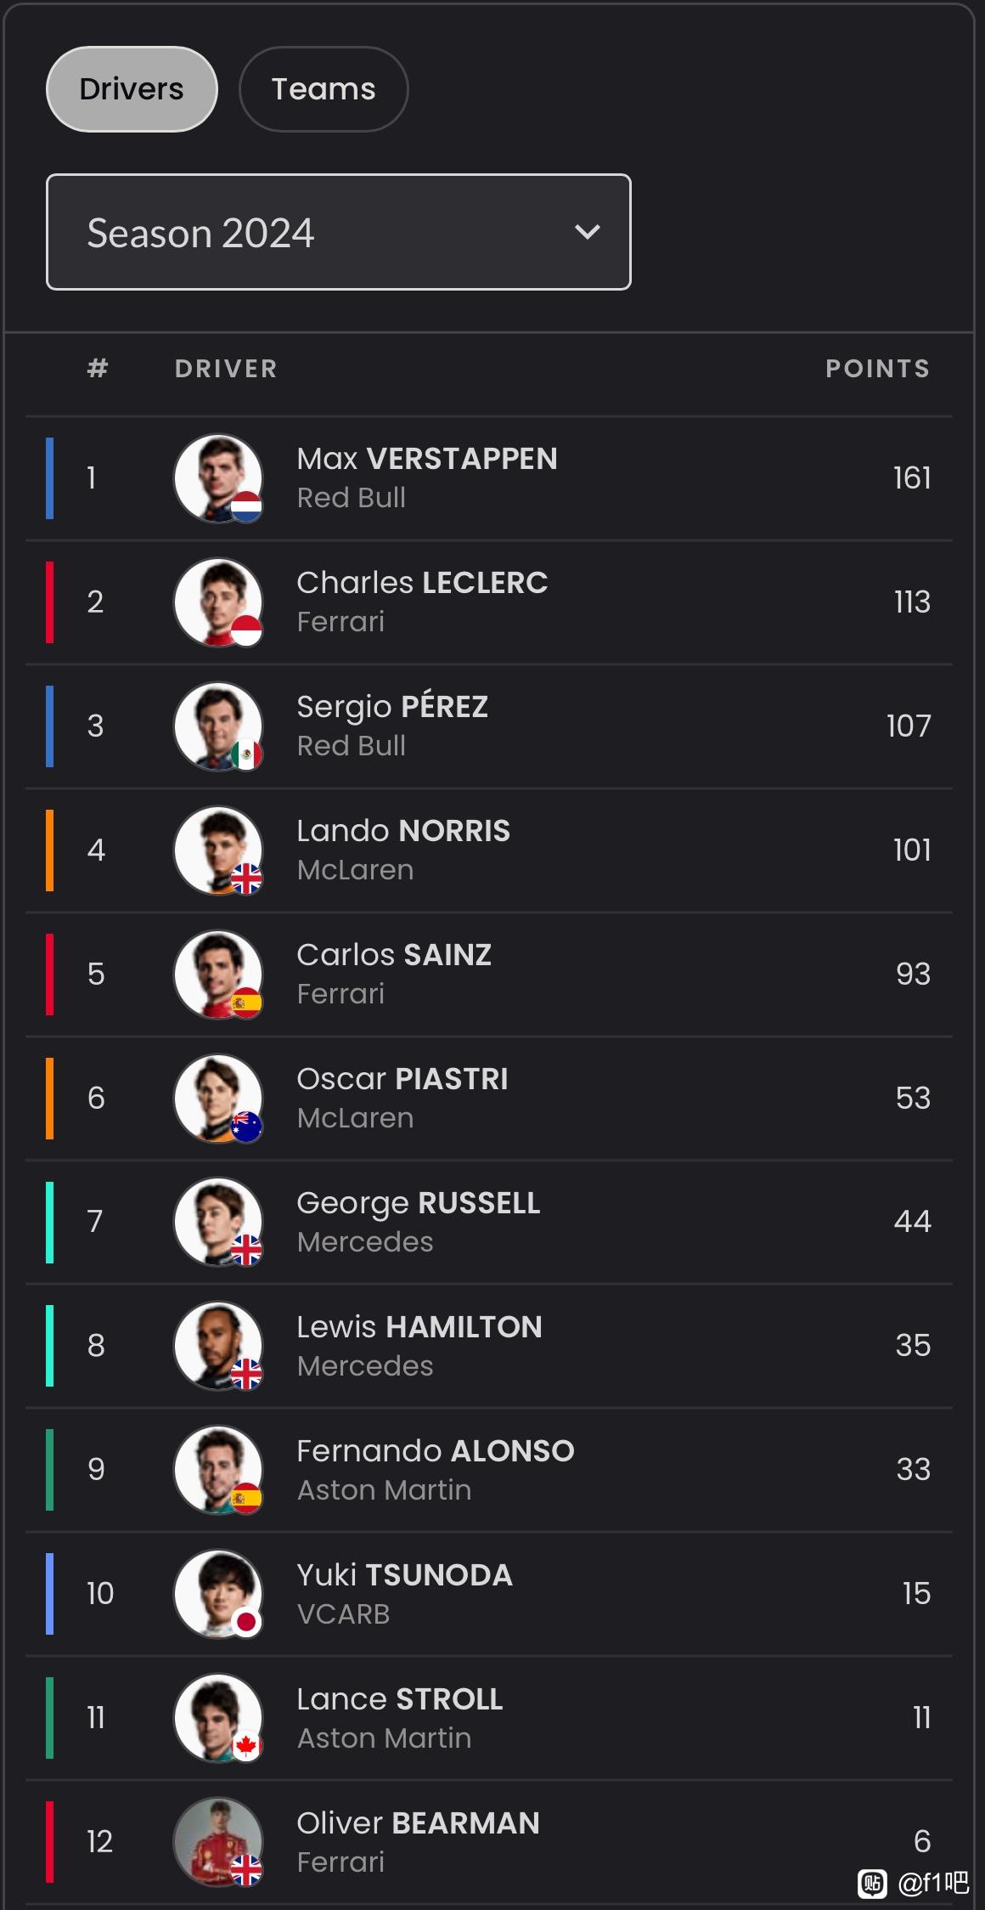This screenshot has width=985, height=1910.
Task: Click Charles Leclerc's portrait icon
Action: coord(218,602)
